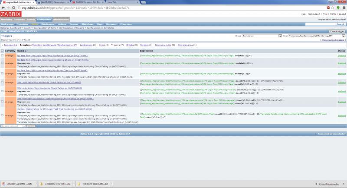Click Show all downloads link

(x=328, y=184)
